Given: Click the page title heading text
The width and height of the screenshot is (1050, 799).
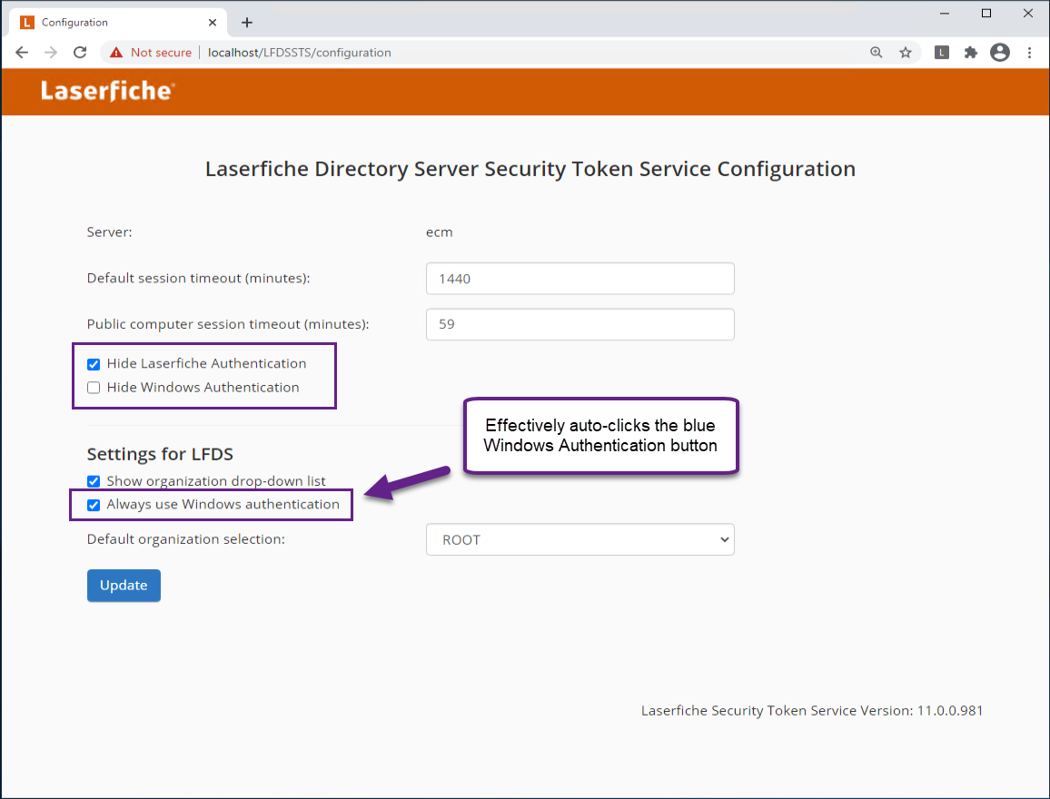Looking at the screenshot, I should coord(530,169).
